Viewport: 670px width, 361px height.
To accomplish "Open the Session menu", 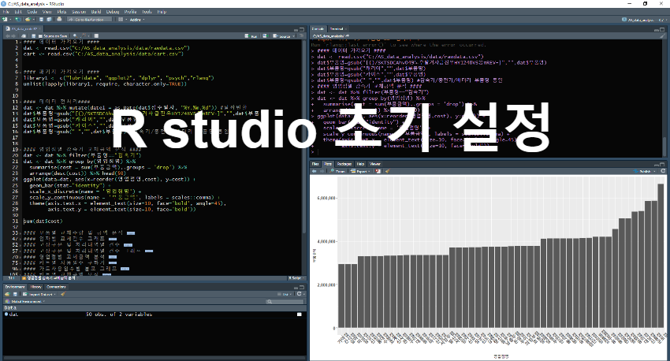I will (x=79, y=12).
